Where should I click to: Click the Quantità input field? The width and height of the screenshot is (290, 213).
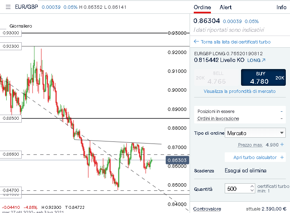[236, 189]
